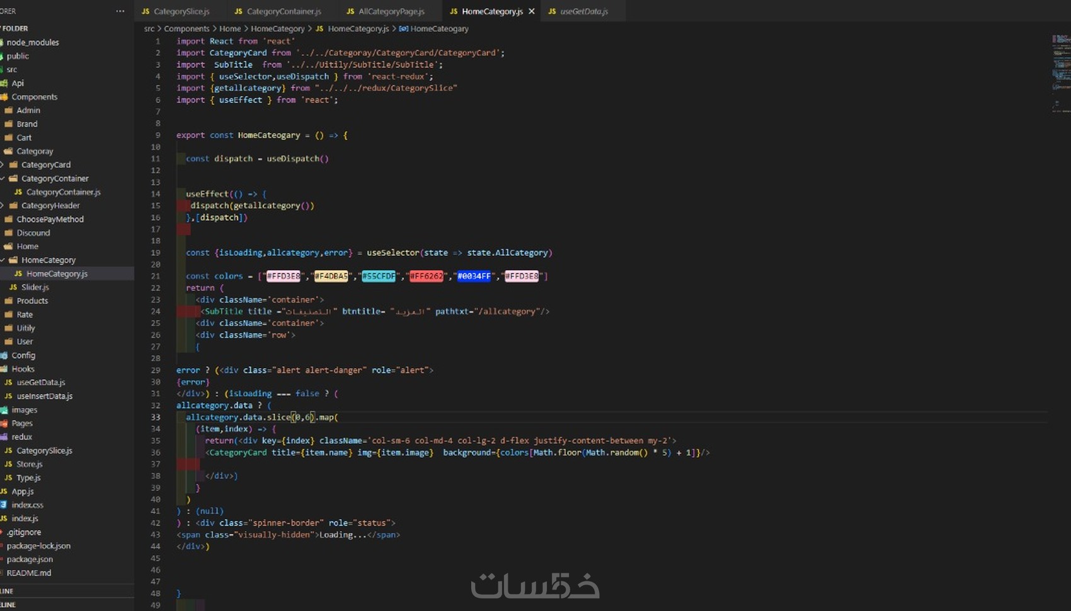
Task: Click the #0034FF color value
Action: (474, 276)
